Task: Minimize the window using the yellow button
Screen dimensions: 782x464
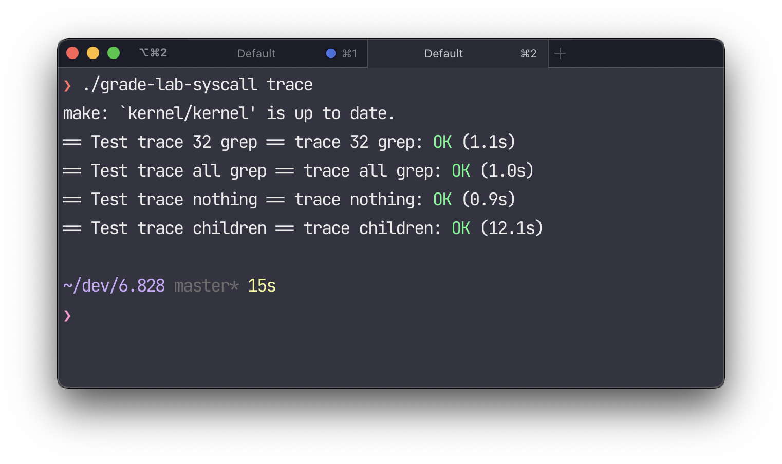Action: tap(93, 53)
